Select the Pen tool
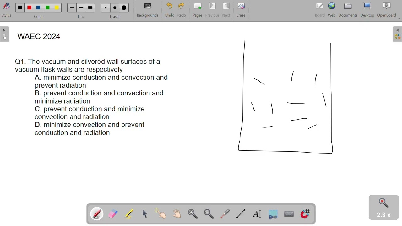The width and height of the screenshot is (402, 226). click(97, 214)
